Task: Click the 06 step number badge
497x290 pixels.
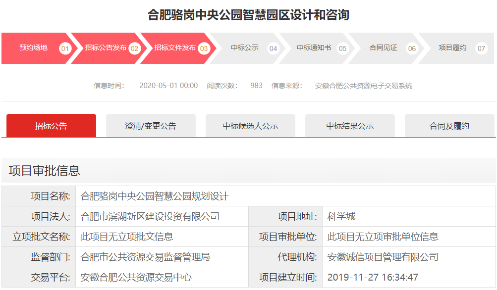Action: pyautogui.click(x=412, y=48)
